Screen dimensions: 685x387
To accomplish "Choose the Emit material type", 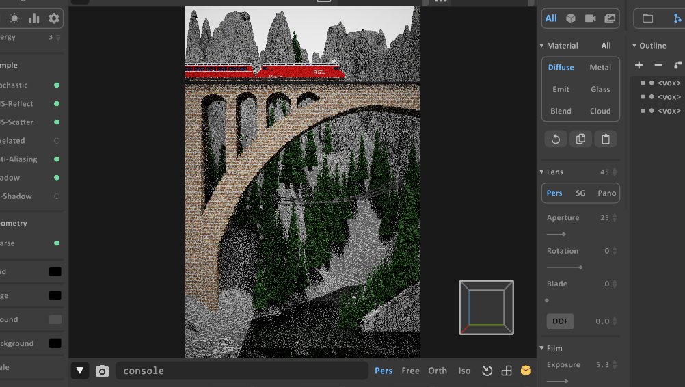I will tap(561, 89).
